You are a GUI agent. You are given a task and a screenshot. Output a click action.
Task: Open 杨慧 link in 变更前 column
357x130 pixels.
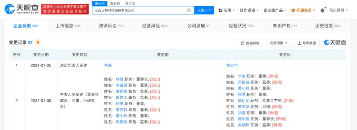(x=120, y=104)
